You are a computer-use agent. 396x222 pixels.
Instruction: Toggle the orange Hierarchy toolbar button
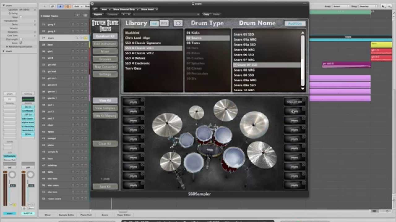click(x=68, y=6)
